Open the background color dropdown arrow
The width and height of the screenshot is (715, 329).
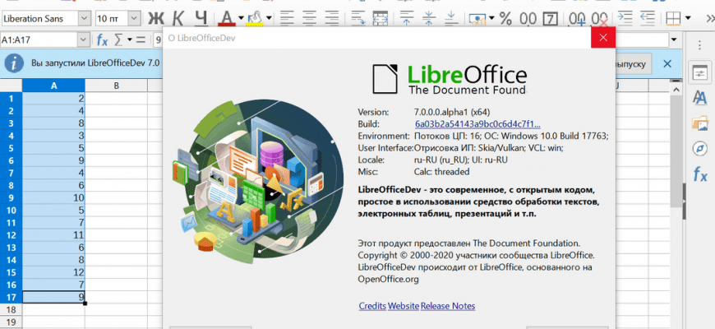(x=269, y=18)
